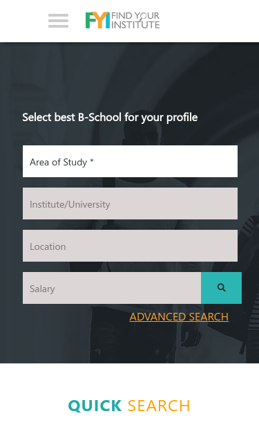Select the Institute/University placeholder text
This screenshot has height=434, width=259.
tap(70, 205)
